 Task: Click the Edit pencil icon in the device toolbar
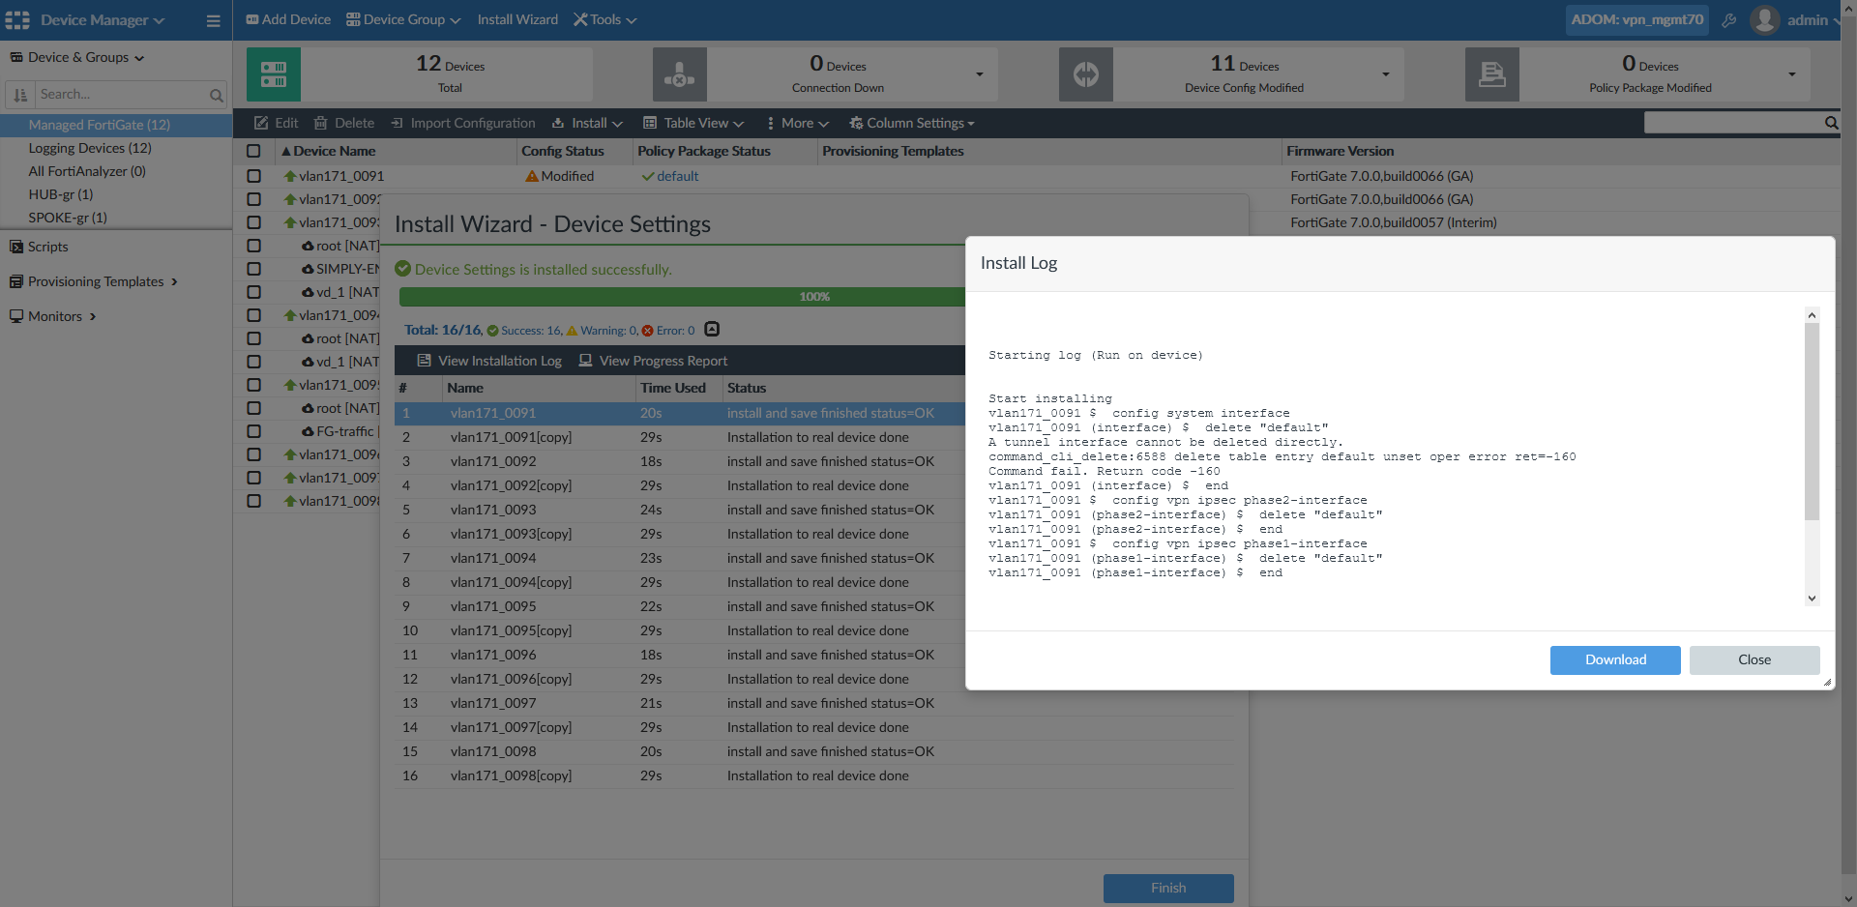[x=260, y=123]
